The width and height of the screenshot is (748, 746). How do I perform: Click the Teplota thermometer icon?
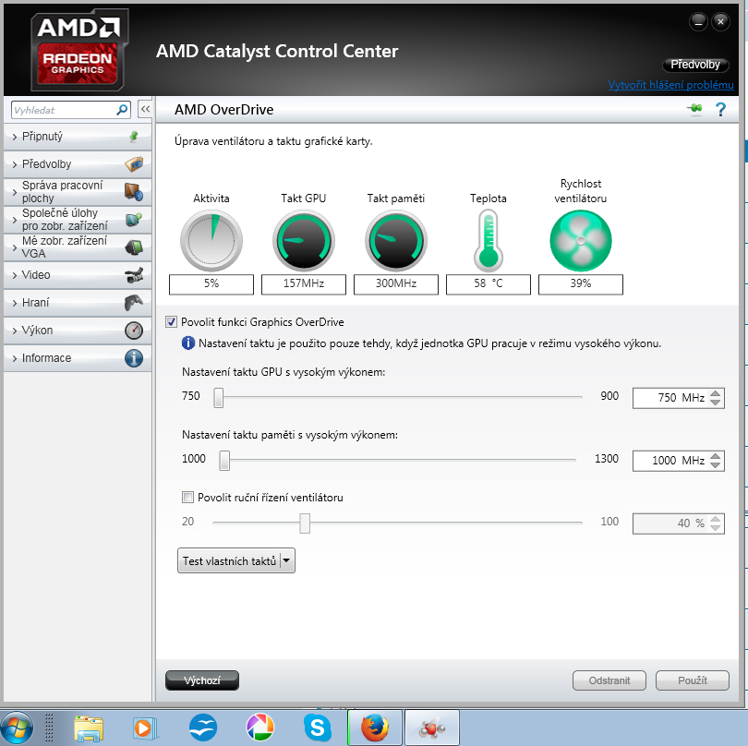click(488, 240)
